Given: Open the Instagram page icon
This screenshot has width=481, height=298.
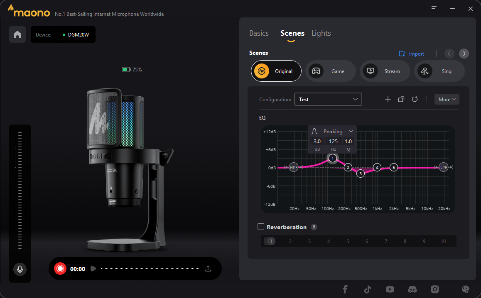Looking at the screenshot, I should coord(434,289).
